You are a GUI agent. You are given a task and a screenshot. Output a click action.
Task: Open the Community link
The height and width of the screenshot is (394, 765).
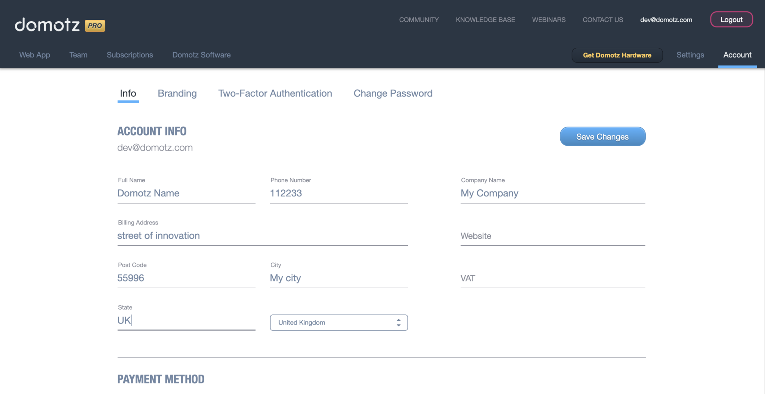pos(419,20)
